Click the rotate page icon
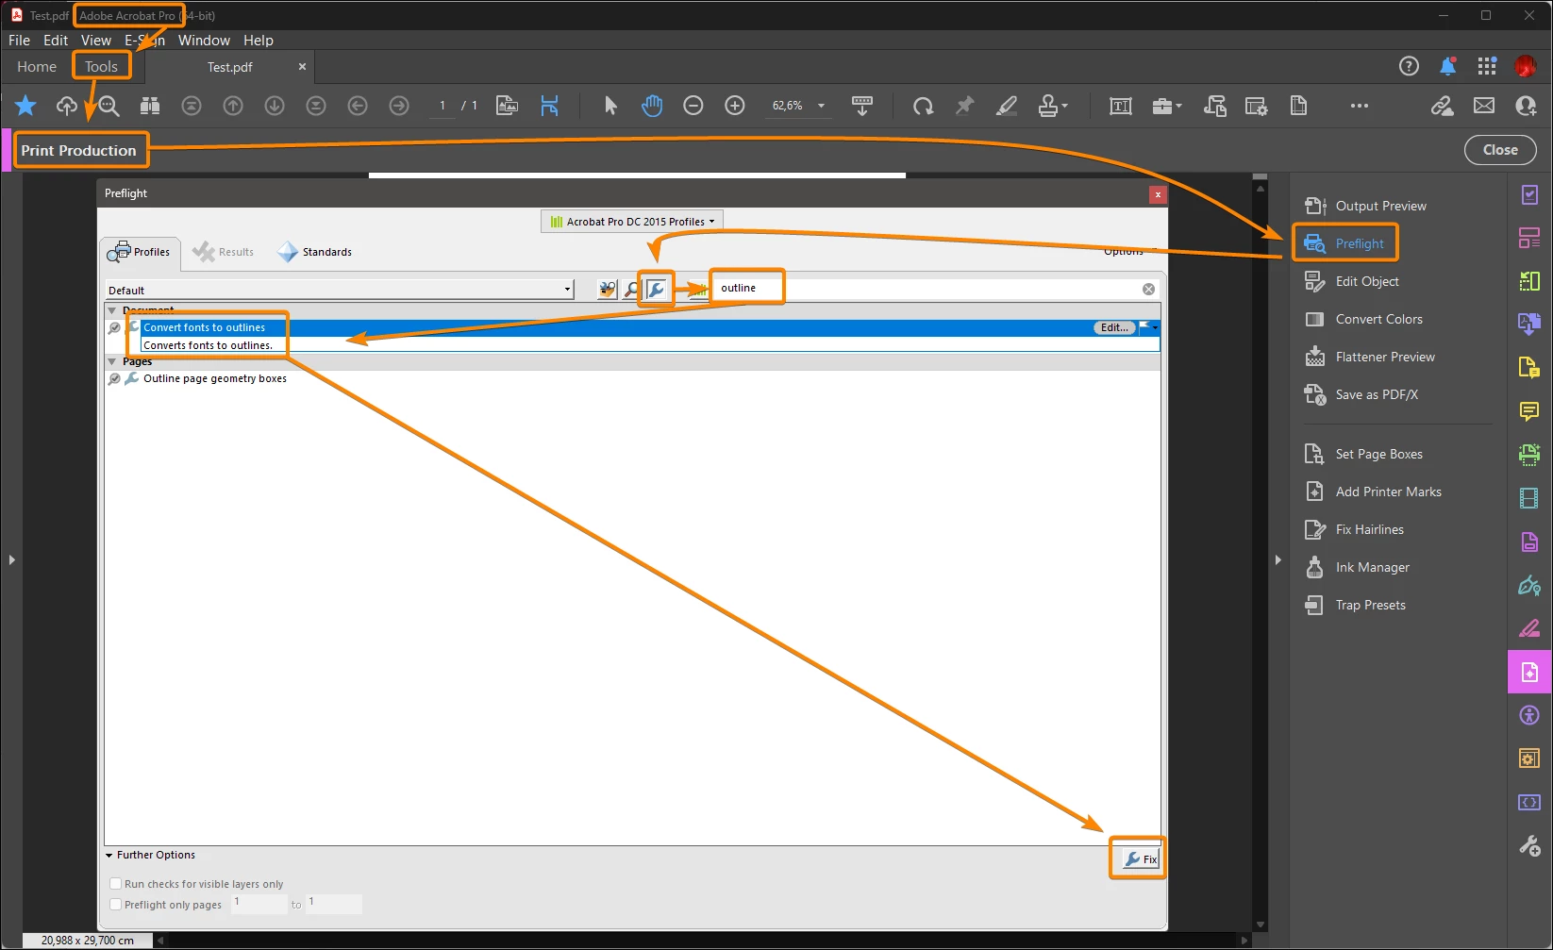 (924, 106)
